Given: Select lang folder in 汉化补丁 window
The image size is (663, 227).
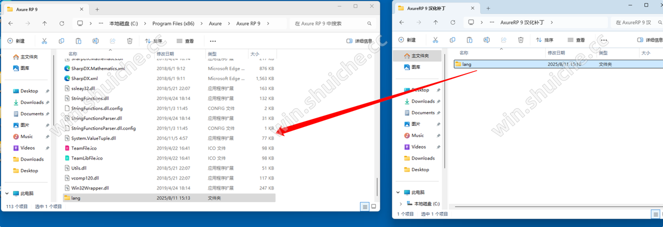Looking at the screenshot, I should 558,64.
